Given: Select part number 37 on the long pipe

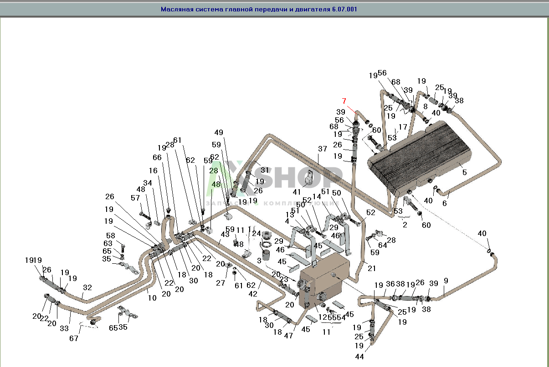Looking at the screenshot, I should [x=323, y=149].
